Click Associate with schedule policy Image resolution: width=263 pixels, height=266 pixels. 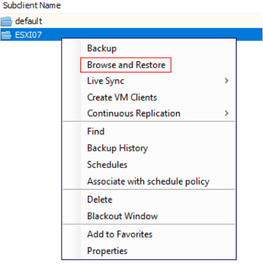click(x=148, y=181)
